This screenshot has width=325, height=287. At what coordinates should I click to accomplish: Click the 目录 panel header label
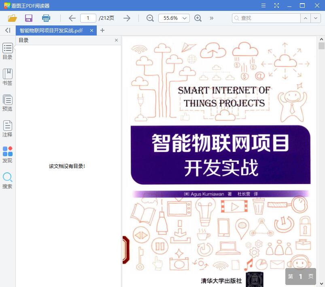(x=23, y=40)
